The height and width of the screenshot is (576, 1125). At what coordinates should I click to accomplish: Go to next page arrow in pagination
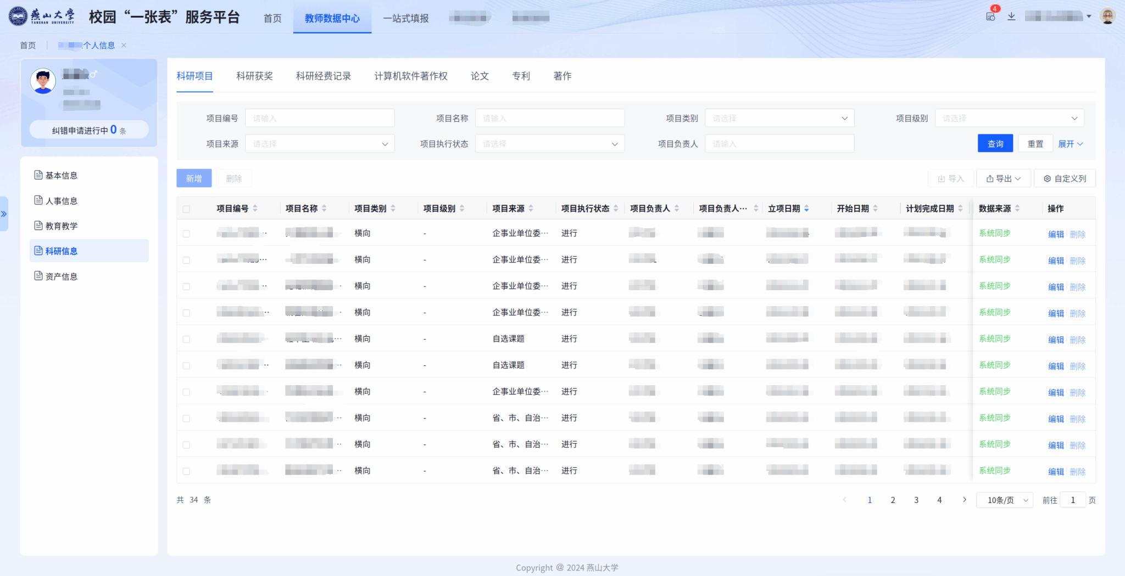coord(964,500)
